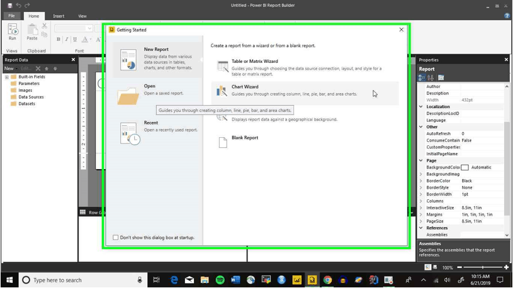Close the Report Data pane
Viewport: 513px width, 288px height.
click(73, 60)
